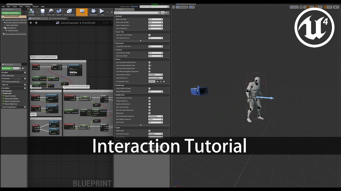Select the CharacterMovement component

(x=15, y=34)
